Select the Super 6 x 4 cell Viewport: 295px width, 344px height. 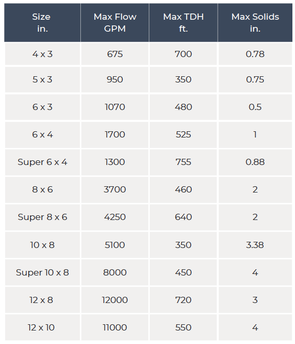(43, 162)
